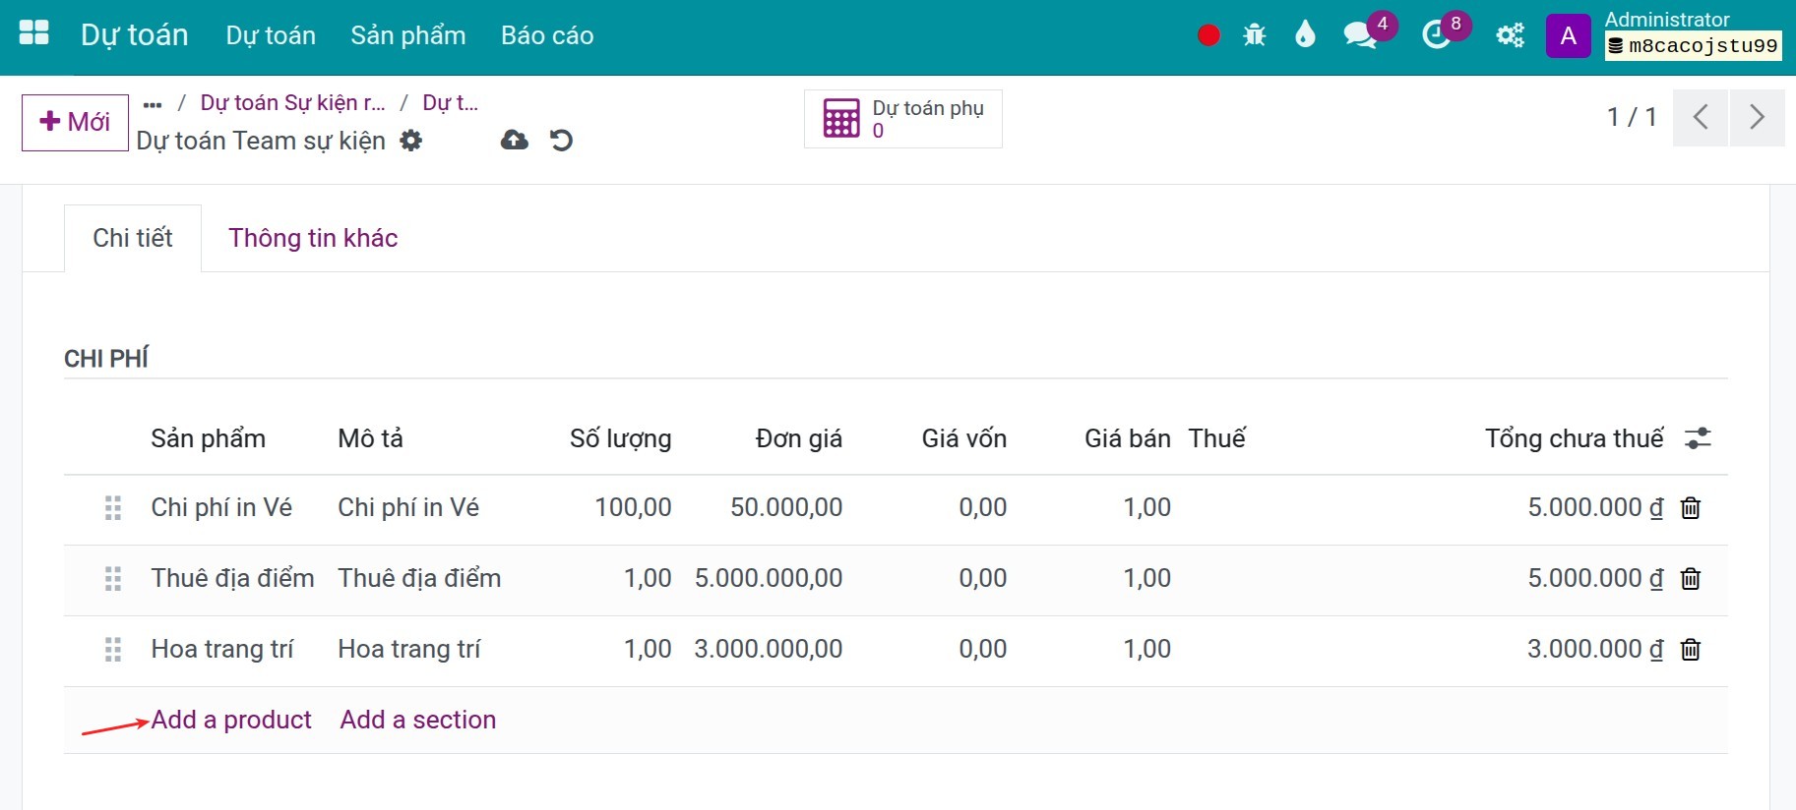Open the main apps grid menu
The image size is (1796, 810).
coord(34,33)
